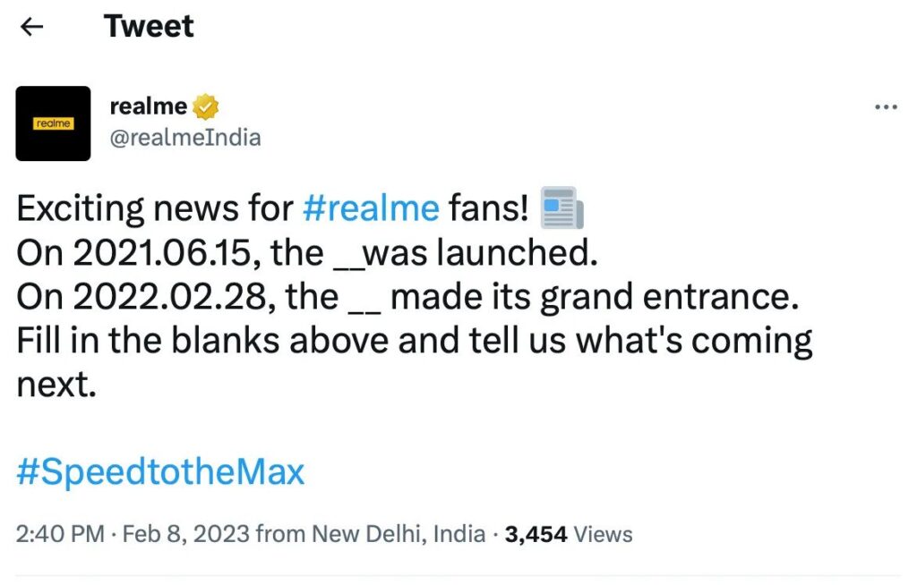Open the realme profile avatar

(53, 123)
